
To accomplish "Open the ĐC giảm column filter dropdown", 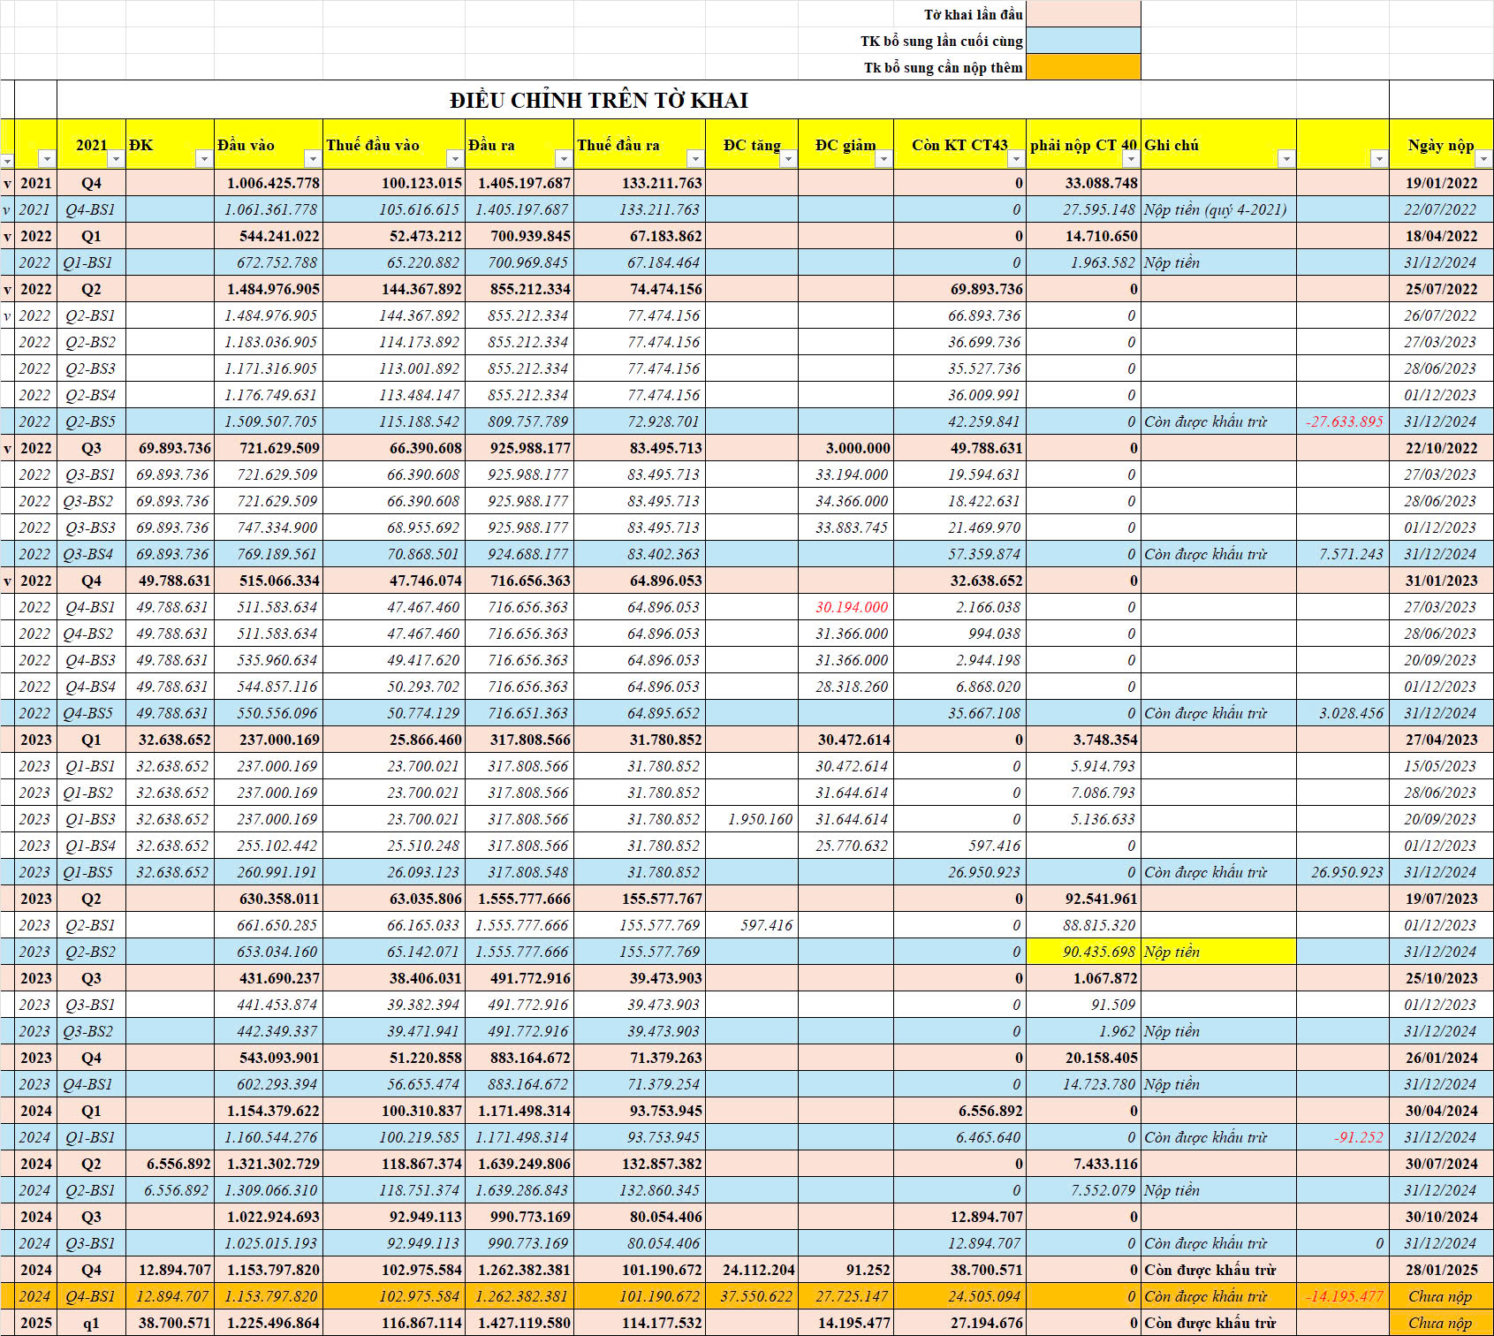I will pos(884,158).
